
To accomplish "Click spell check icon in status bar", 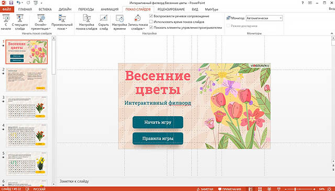I will point(27,189).
